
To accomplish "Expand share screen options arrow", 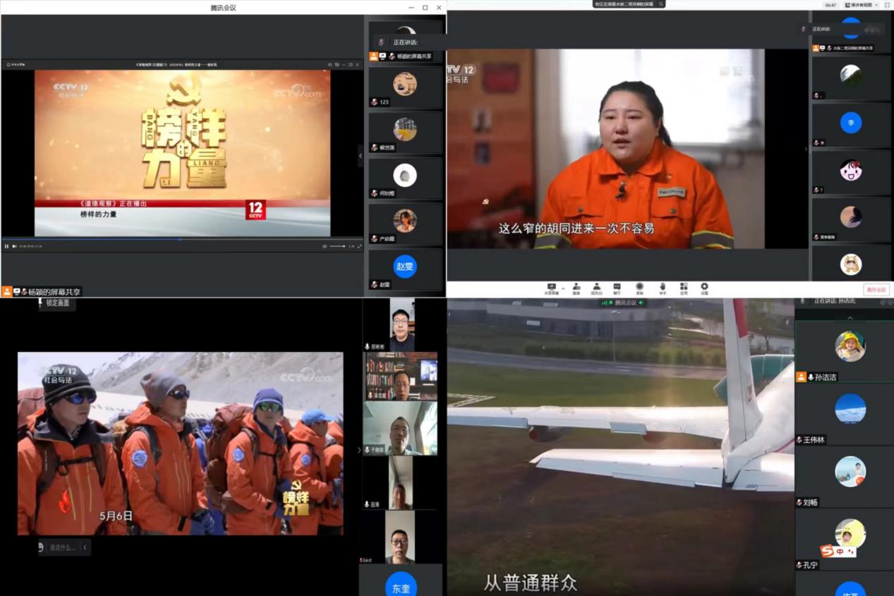I will pyautogui.click(x=562, y=288).
